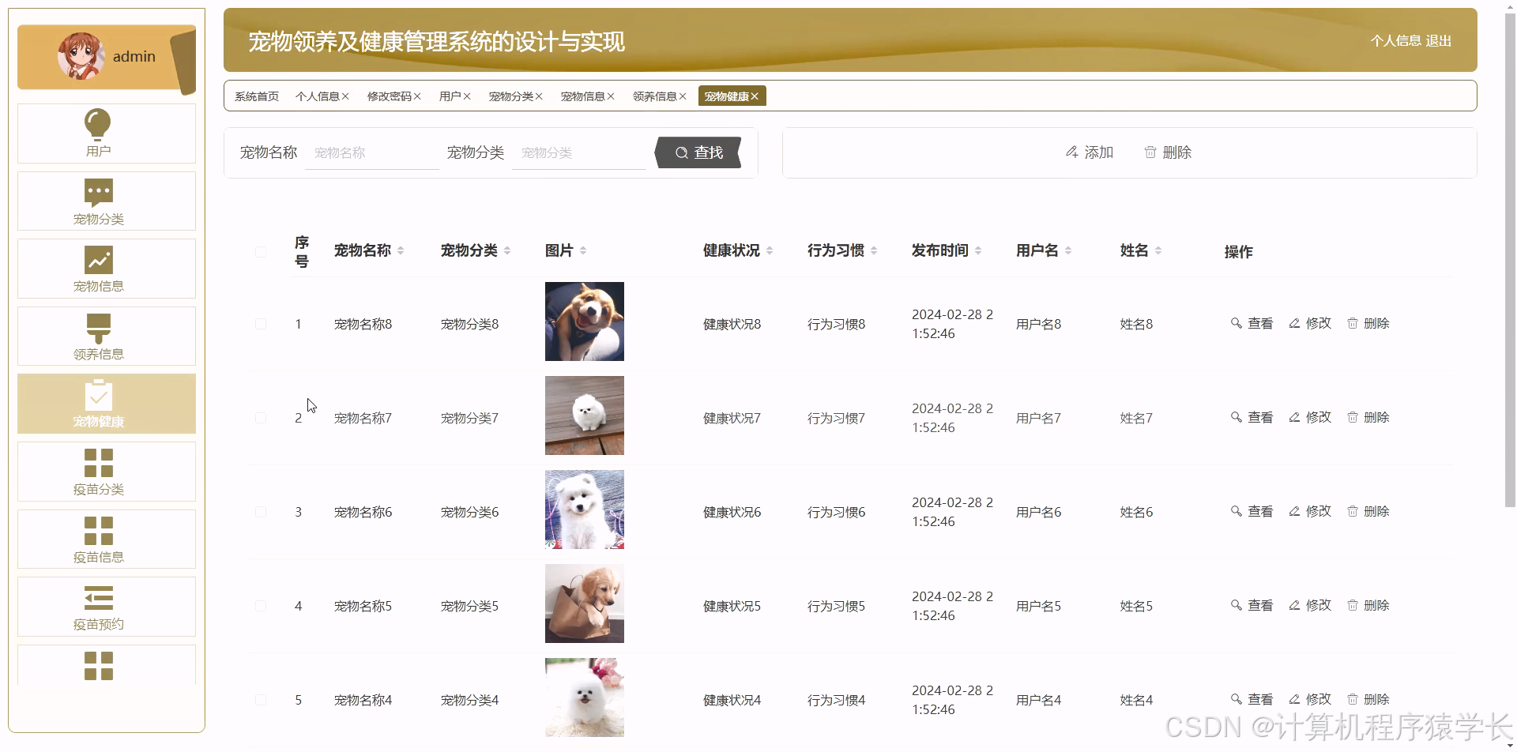Click the 退出 logout link

tap(1439, 41)
